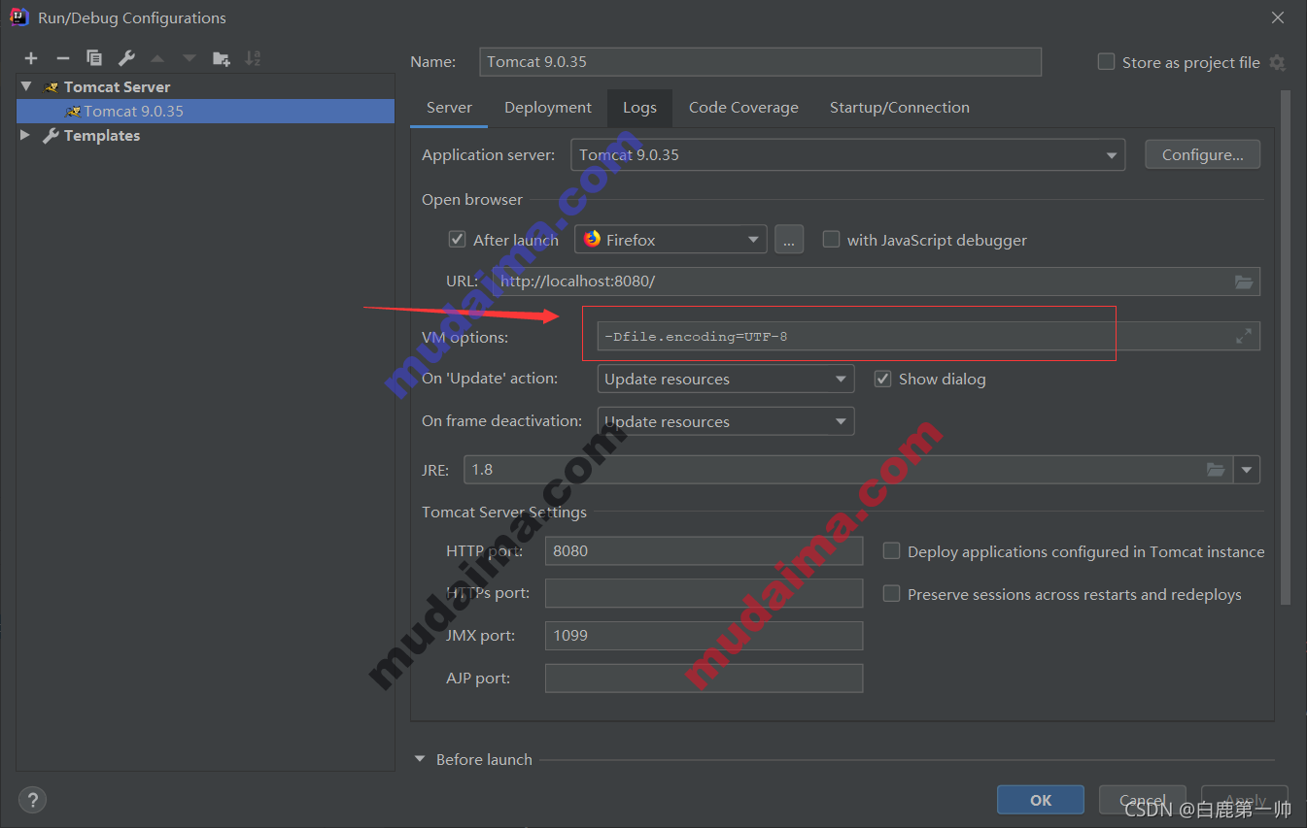Click the Name input field
This screenshot has height=828, width=1307.
tap(761, 62)
